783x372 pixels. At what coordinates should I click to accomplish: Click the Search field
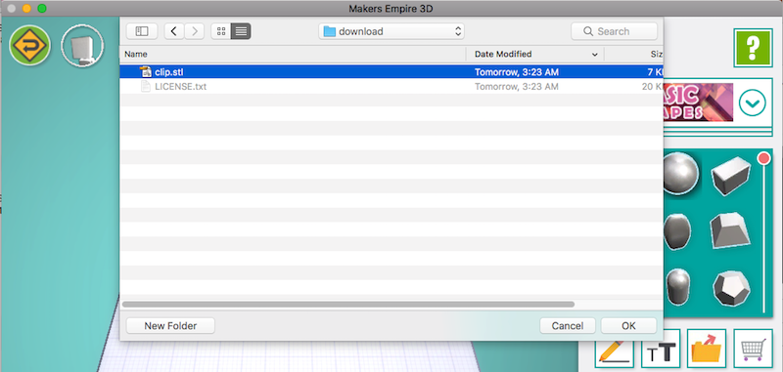click(x=615, y=31)
